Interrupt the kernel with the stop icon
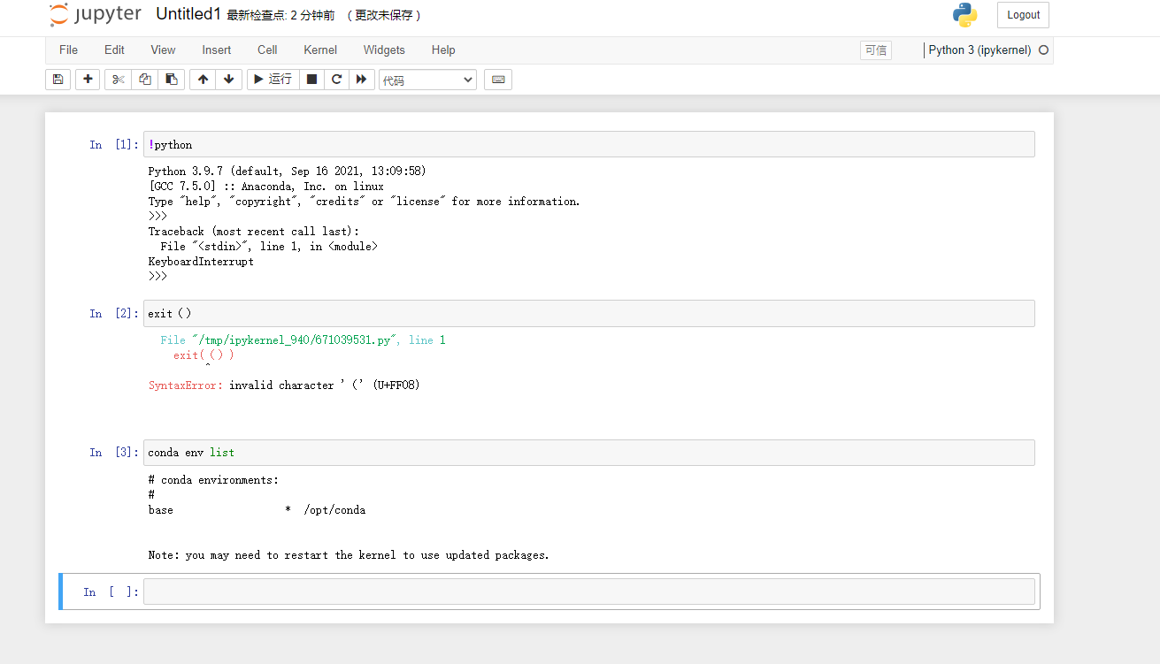 point(311,79)
